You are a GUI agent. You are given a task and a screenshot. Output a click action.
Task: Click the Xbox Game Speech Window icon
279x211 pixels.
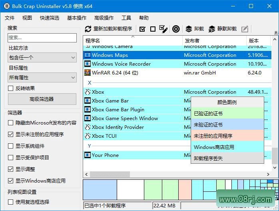tap(88, 119)
